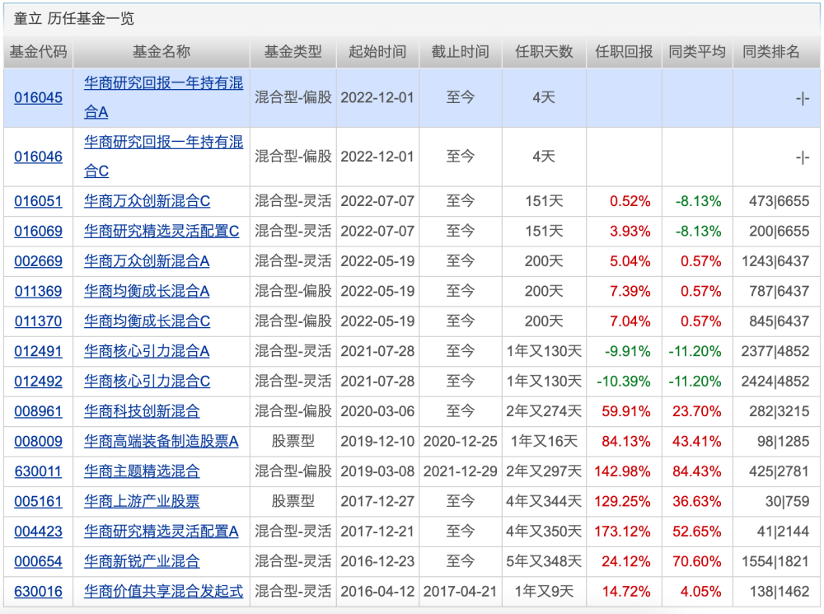Click the 任职天数 column header
The width and height of the screenshot is (824, 614).
point(544,52)
